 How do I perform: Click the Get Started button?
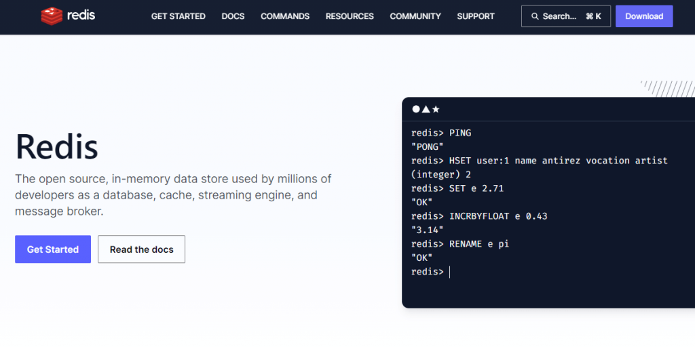coord(53,249)
